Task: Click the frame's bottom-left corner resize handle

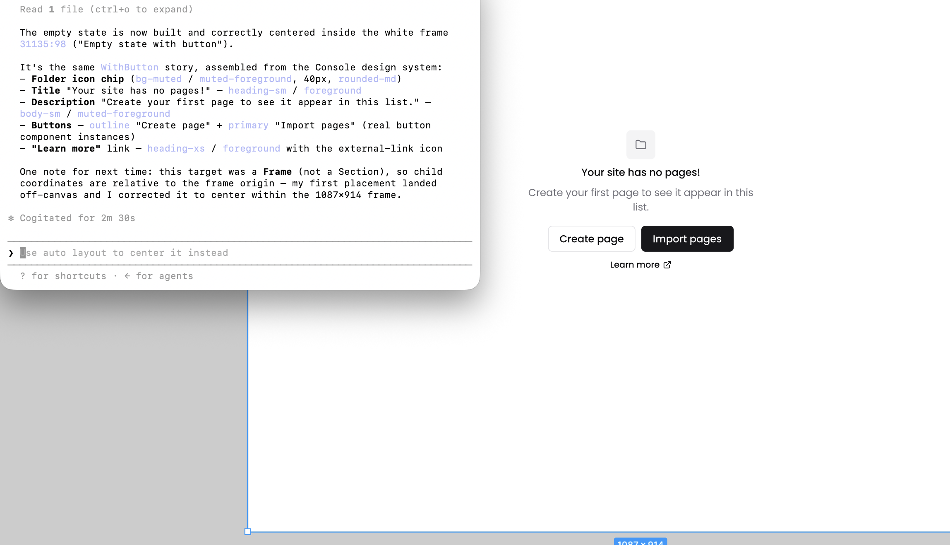Action: 248,532
